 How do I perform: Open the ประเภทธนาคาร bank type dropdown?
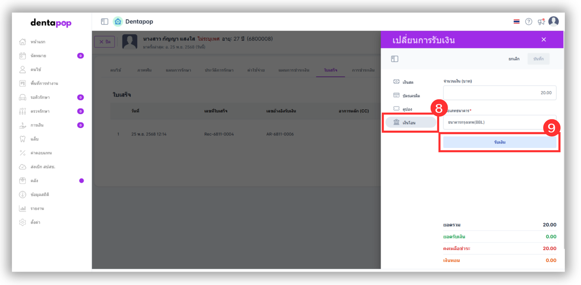point(499,122)
